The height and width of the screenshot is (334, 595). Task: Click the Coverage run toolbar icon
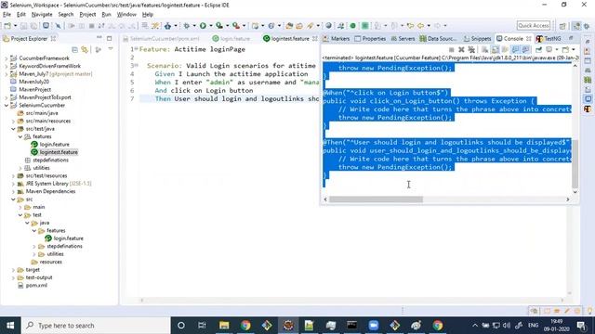pos(219,26)
